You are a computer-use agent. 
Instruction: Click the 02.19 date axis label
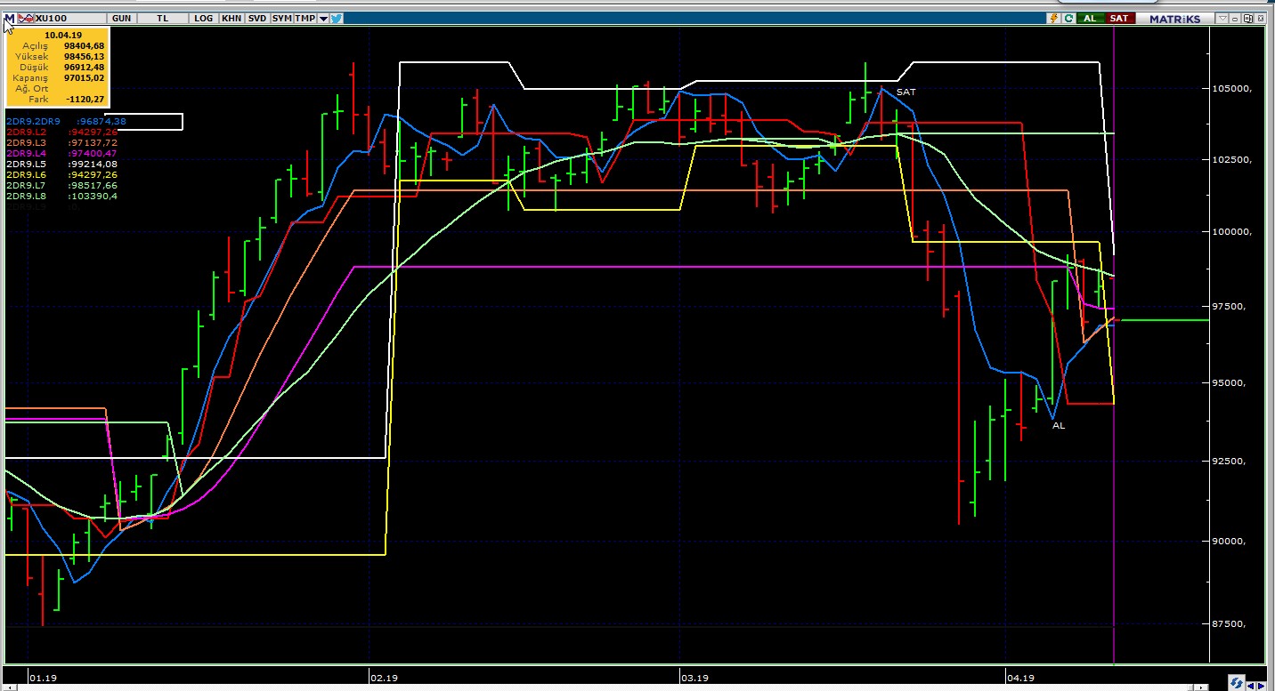click(385, 677)
